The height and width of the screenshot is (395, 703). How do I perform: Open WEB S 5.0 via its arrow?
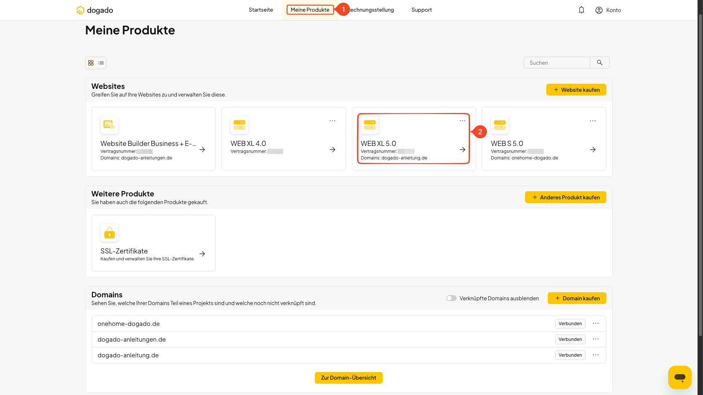[x=593, y=150]
